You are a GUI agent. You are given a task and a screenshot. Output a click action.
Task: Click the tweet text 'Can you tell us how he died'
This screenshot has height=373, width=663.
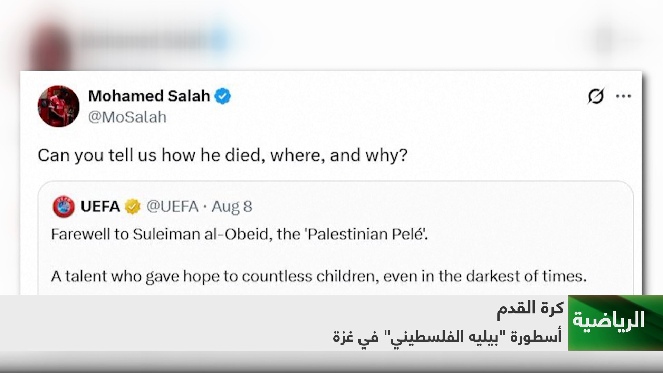pos(222,155)
